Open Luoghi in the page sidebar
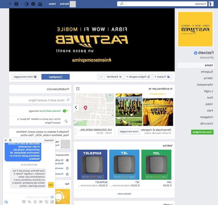 [x=208, y=91]
